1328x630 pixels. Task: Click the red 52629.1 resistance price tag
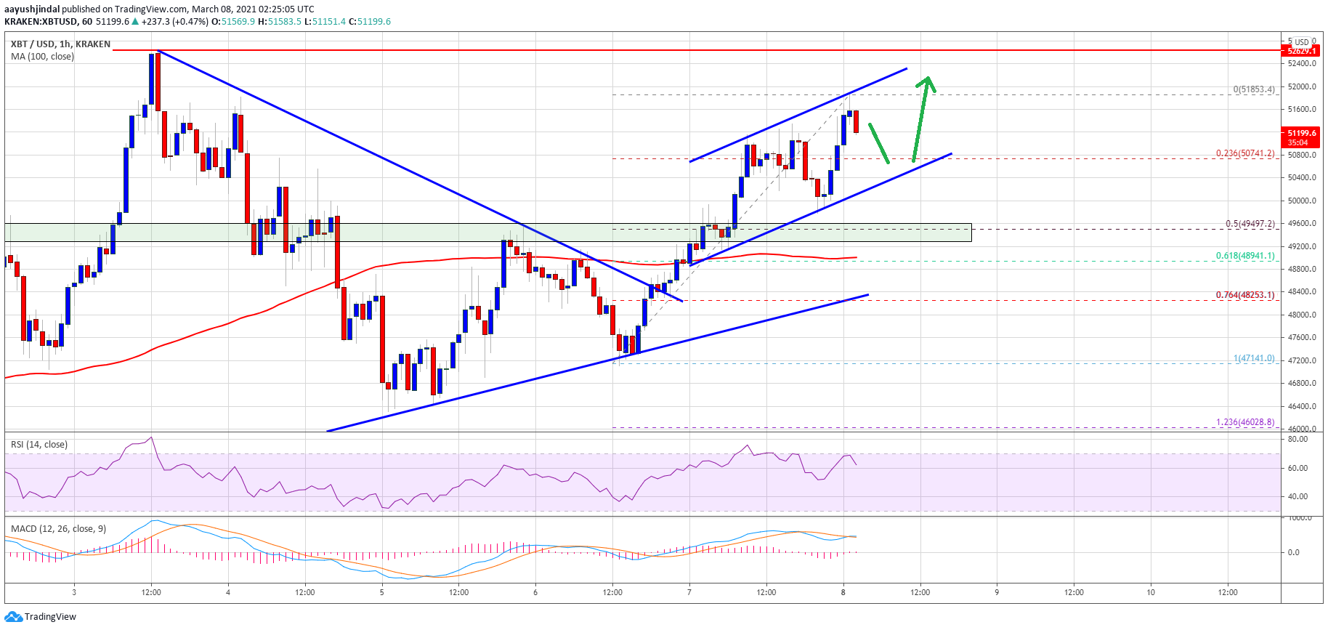(x=1301, y=51)
